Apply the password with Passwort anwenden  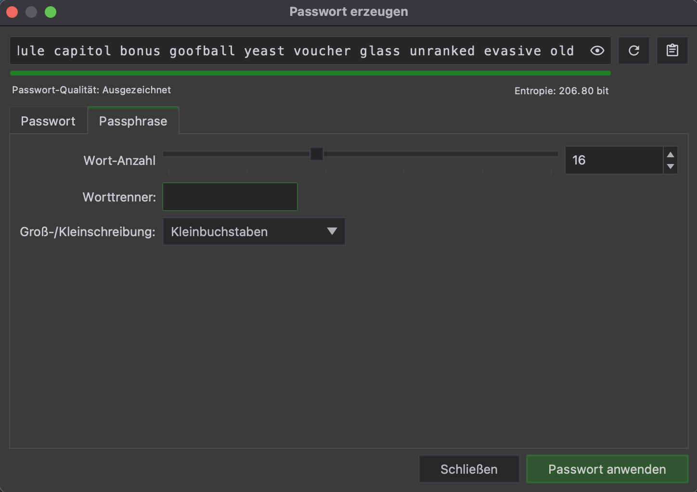pos(607,469)
